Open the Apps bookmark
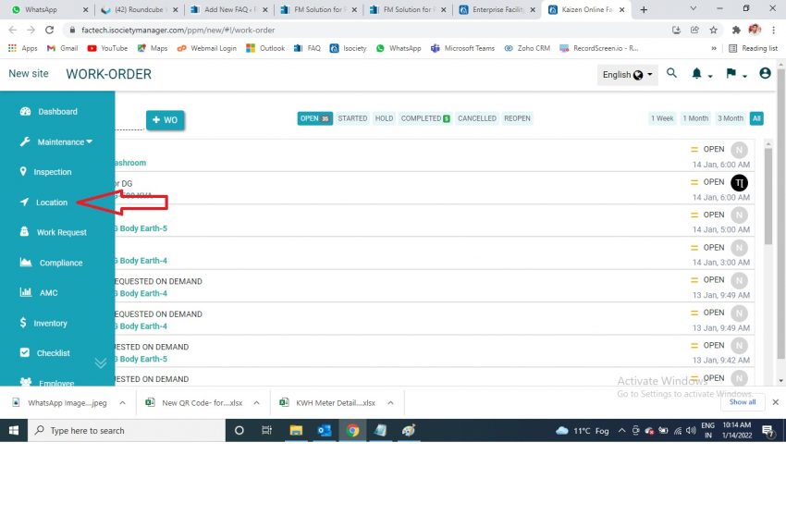This screenshot has width=786, height=516. [x=23, y=48]
